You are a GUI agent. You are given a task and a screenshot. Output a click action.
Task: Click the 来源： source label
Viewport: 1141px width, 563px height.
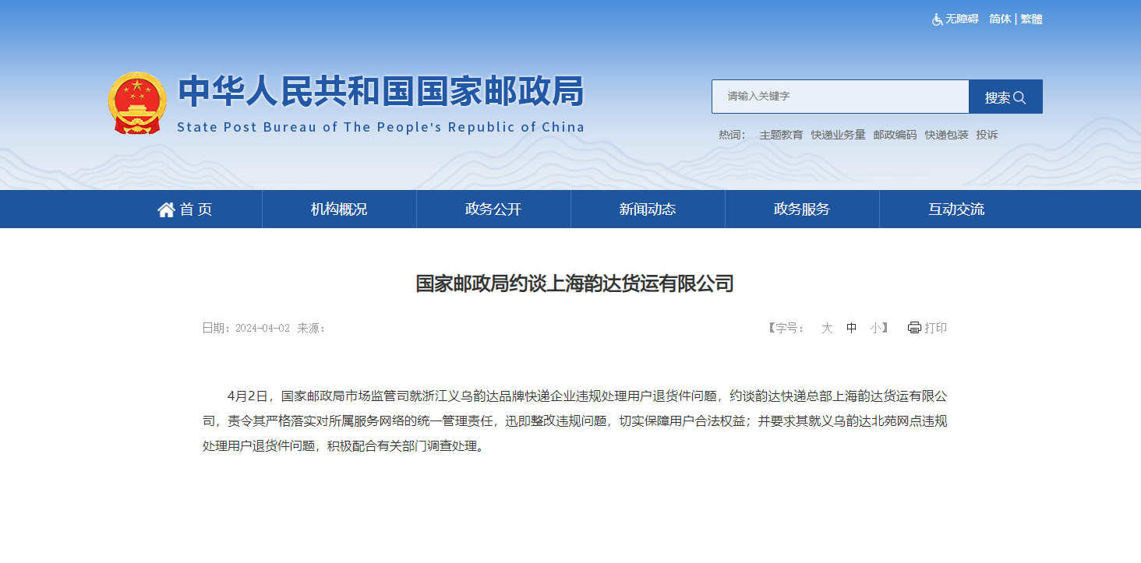pos(312,328)
